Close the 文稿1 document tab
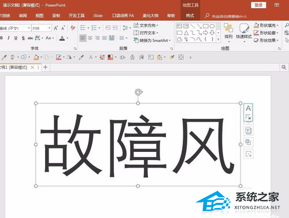Viewport: 289px width, 218px height. tap(32, 67)
